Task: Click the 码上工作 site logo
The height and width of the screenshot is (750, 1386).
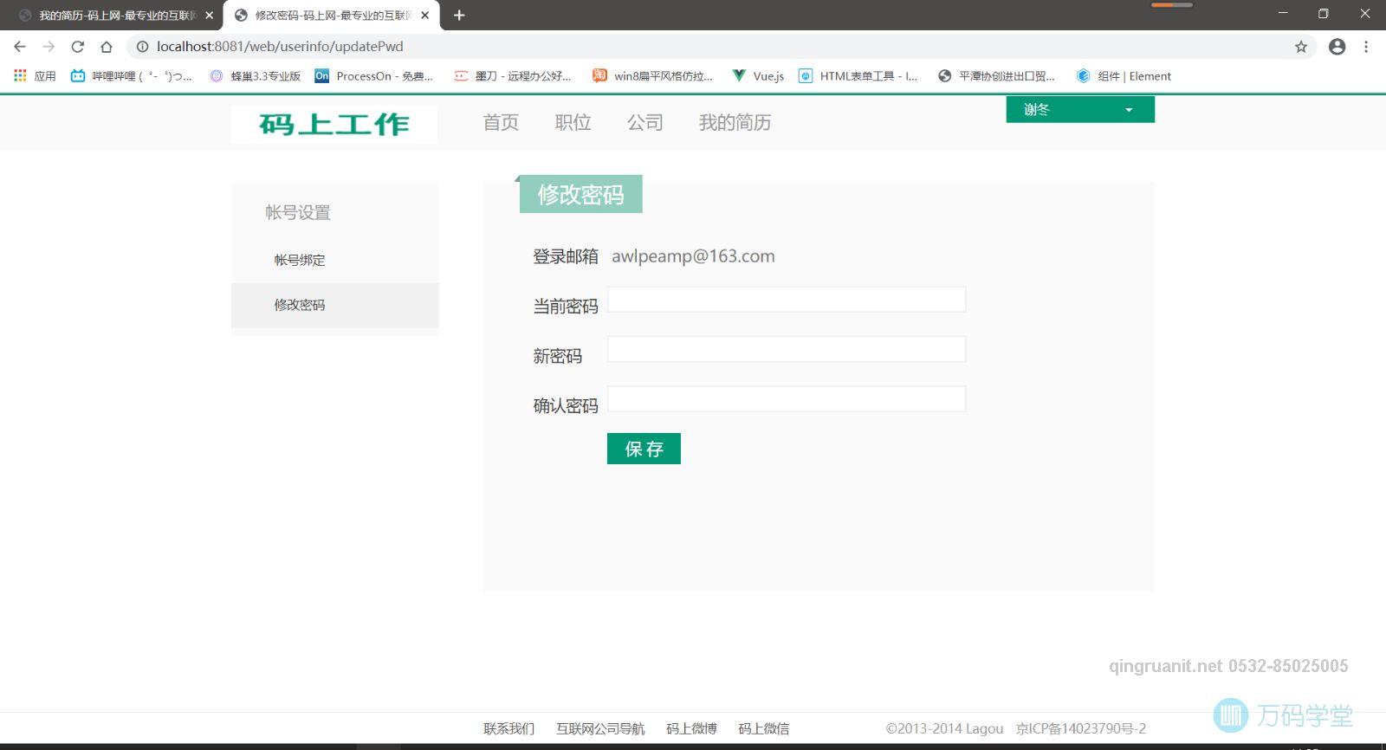Action: point(334,124)
